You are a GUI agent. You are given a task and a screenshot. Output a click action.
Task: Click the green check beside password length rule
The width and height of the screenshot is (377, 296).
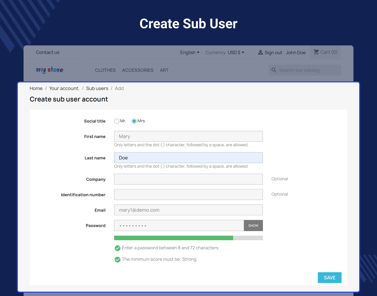pyautogui.click(x=117, y=248)
